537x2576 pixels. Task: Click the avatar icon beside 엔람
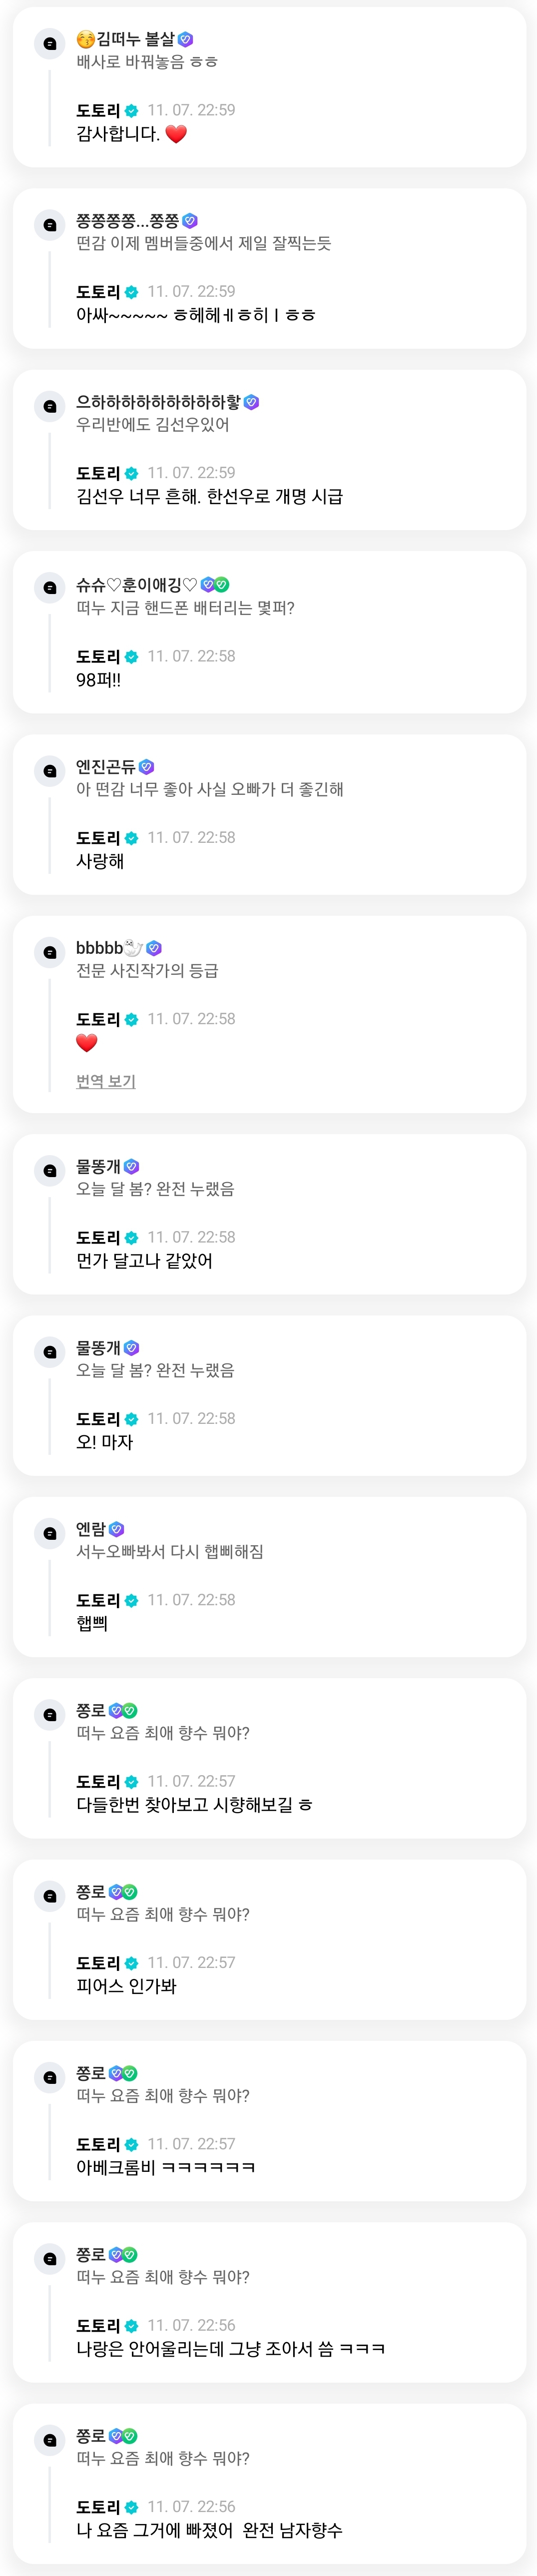coord(49,1533)
